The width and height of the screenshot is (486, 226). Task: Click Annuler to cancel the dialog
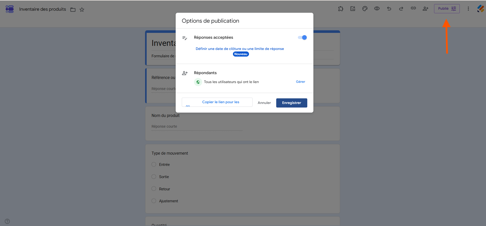[x=264, y=103]
